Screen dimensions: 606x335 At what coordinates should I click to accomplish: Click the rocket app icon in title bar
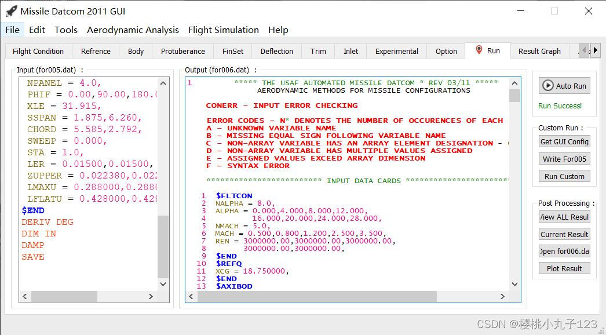(11, 11)
